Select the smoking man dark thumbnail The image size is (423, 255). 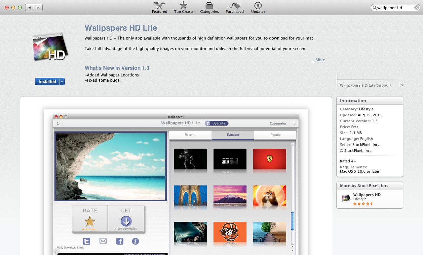pyautogui.click(x=190, y=159)
